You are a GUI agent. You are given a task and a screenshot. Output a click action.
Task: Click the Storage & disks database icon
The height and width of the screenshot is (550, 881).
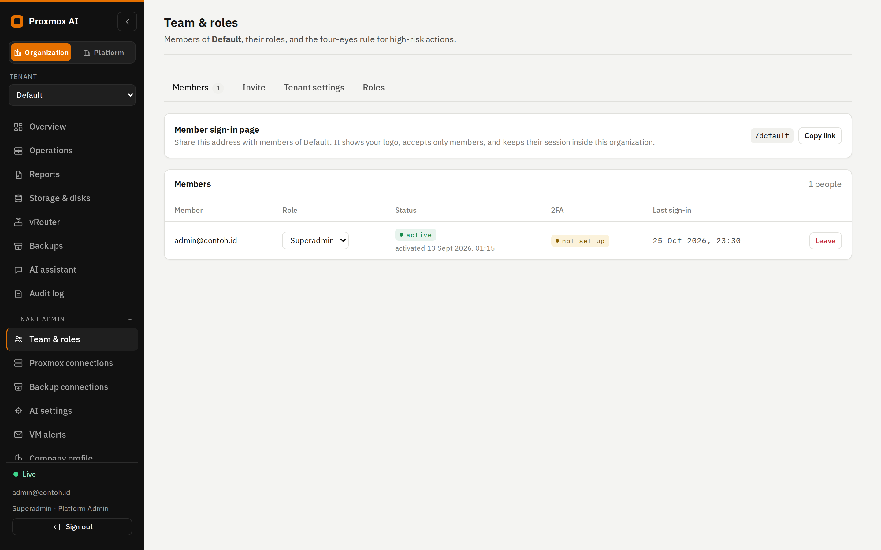click(18, 198)
